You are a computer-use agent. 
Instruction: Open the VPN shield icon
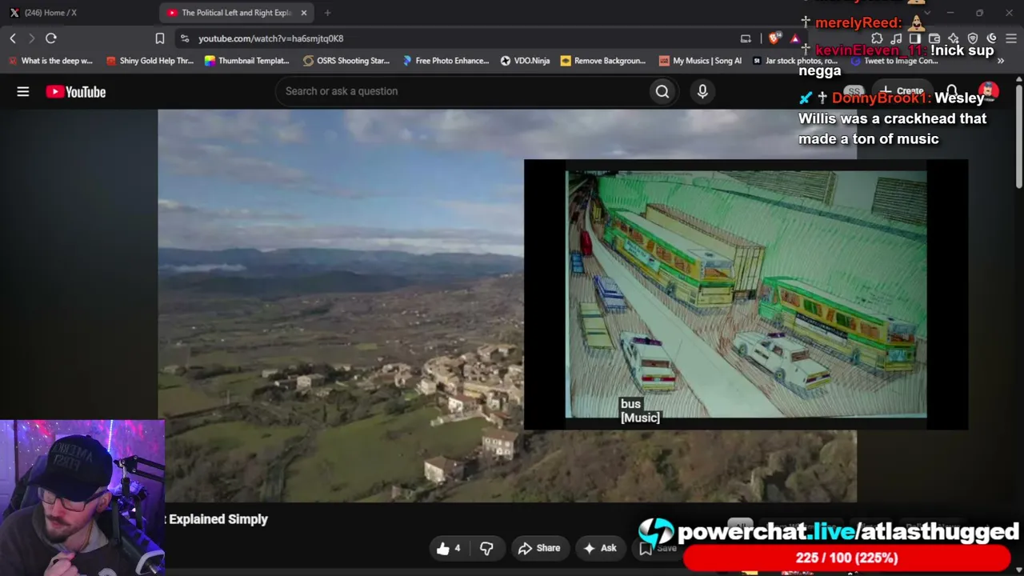(x=973, y=38)
